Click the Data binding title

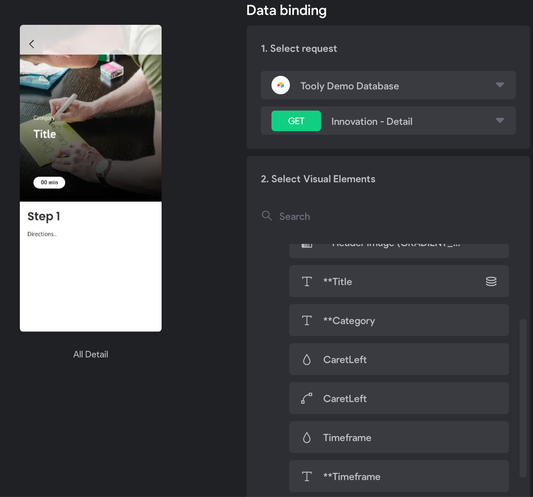286,10
